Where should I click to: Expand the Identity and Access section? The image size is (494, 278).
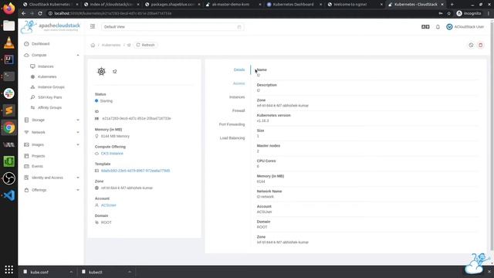(52, 178)
